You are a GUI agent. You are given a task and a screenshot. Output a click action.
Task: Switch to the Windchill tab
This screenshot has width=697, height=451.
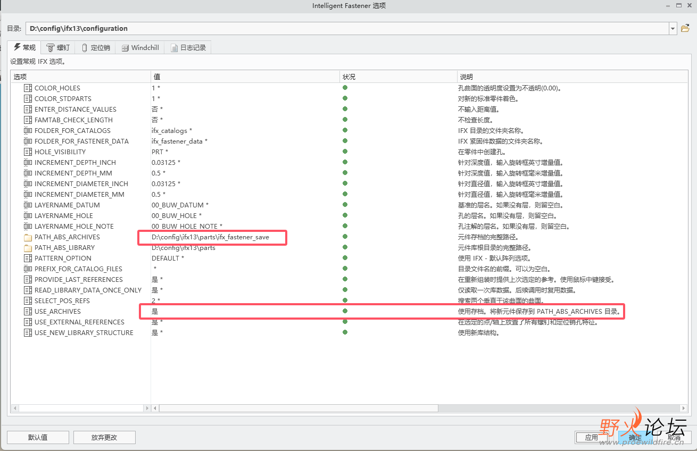click(x=140, y=47)
